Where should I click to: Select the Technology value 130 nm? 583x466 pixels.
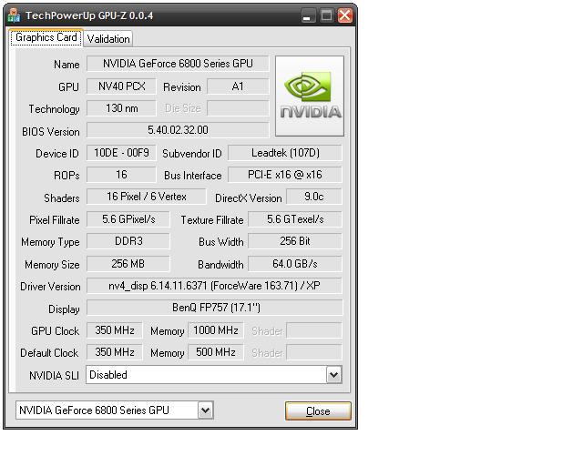click(121, 108)
